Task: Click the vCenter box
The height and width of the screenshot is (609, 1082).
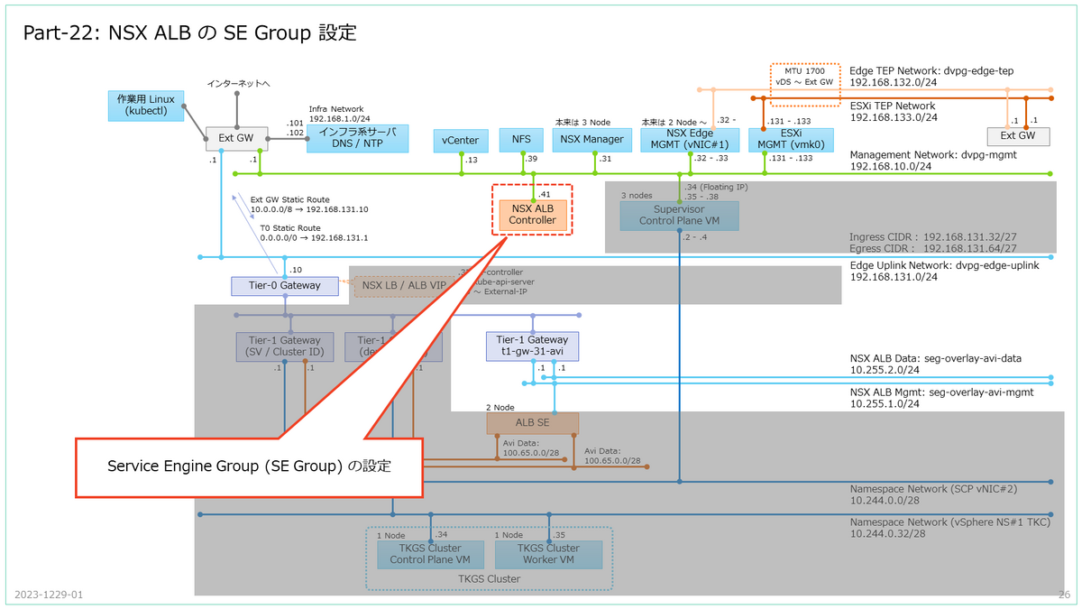Action: tap(461, 140)
